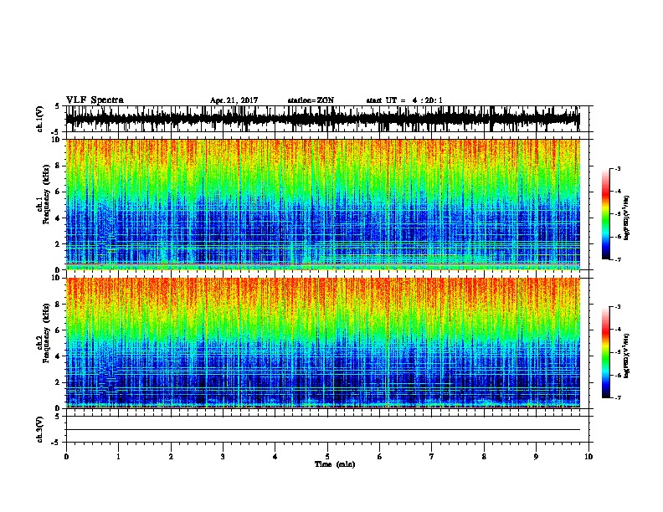Screen dimensions: 663x512
Task: Click the color scale bar beside ch.1 spectrogram
Action: (x=606, y=214)
